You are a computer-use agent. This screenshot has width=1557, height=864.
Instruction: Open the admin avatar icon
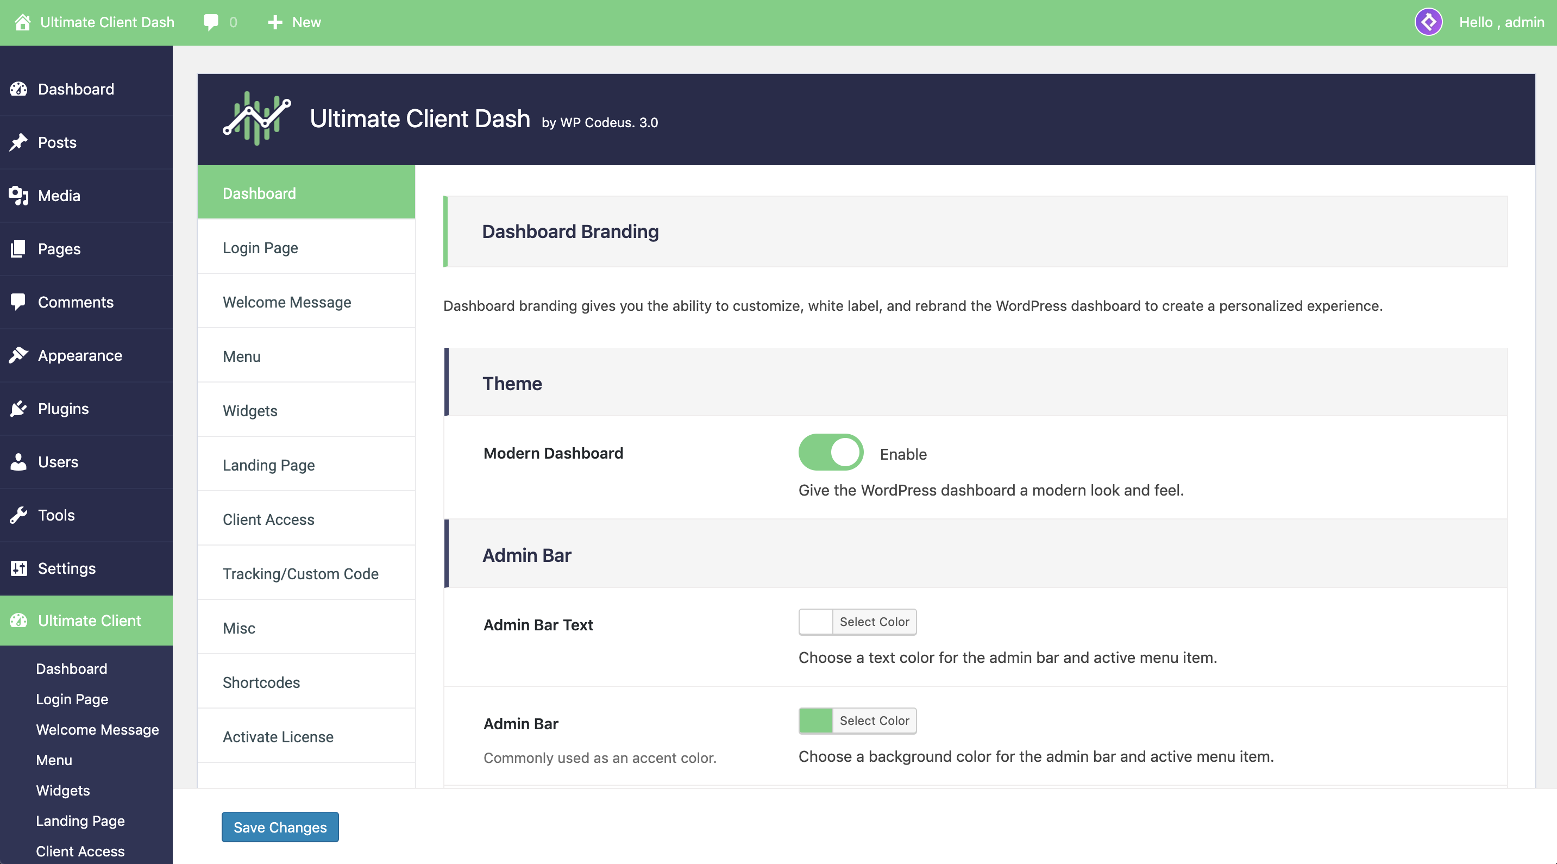click(x=1428, y=22)
